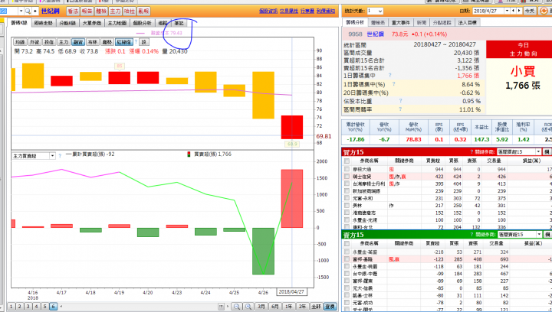Click help icon in 賣方15 header
The width and height of the screenshot is (552, 312).
pyautogui.click(x=472, y=235)
